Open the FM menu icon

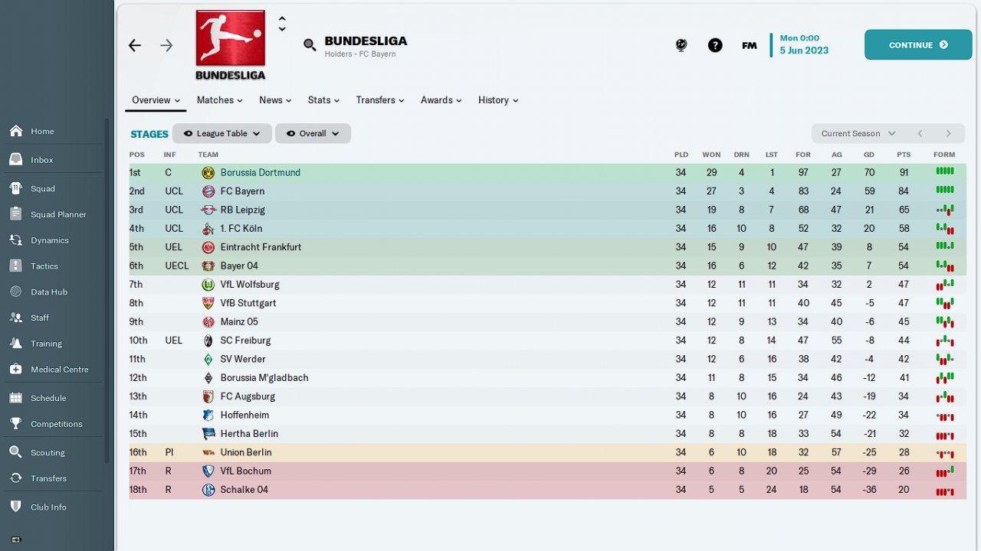coord(750,45)
